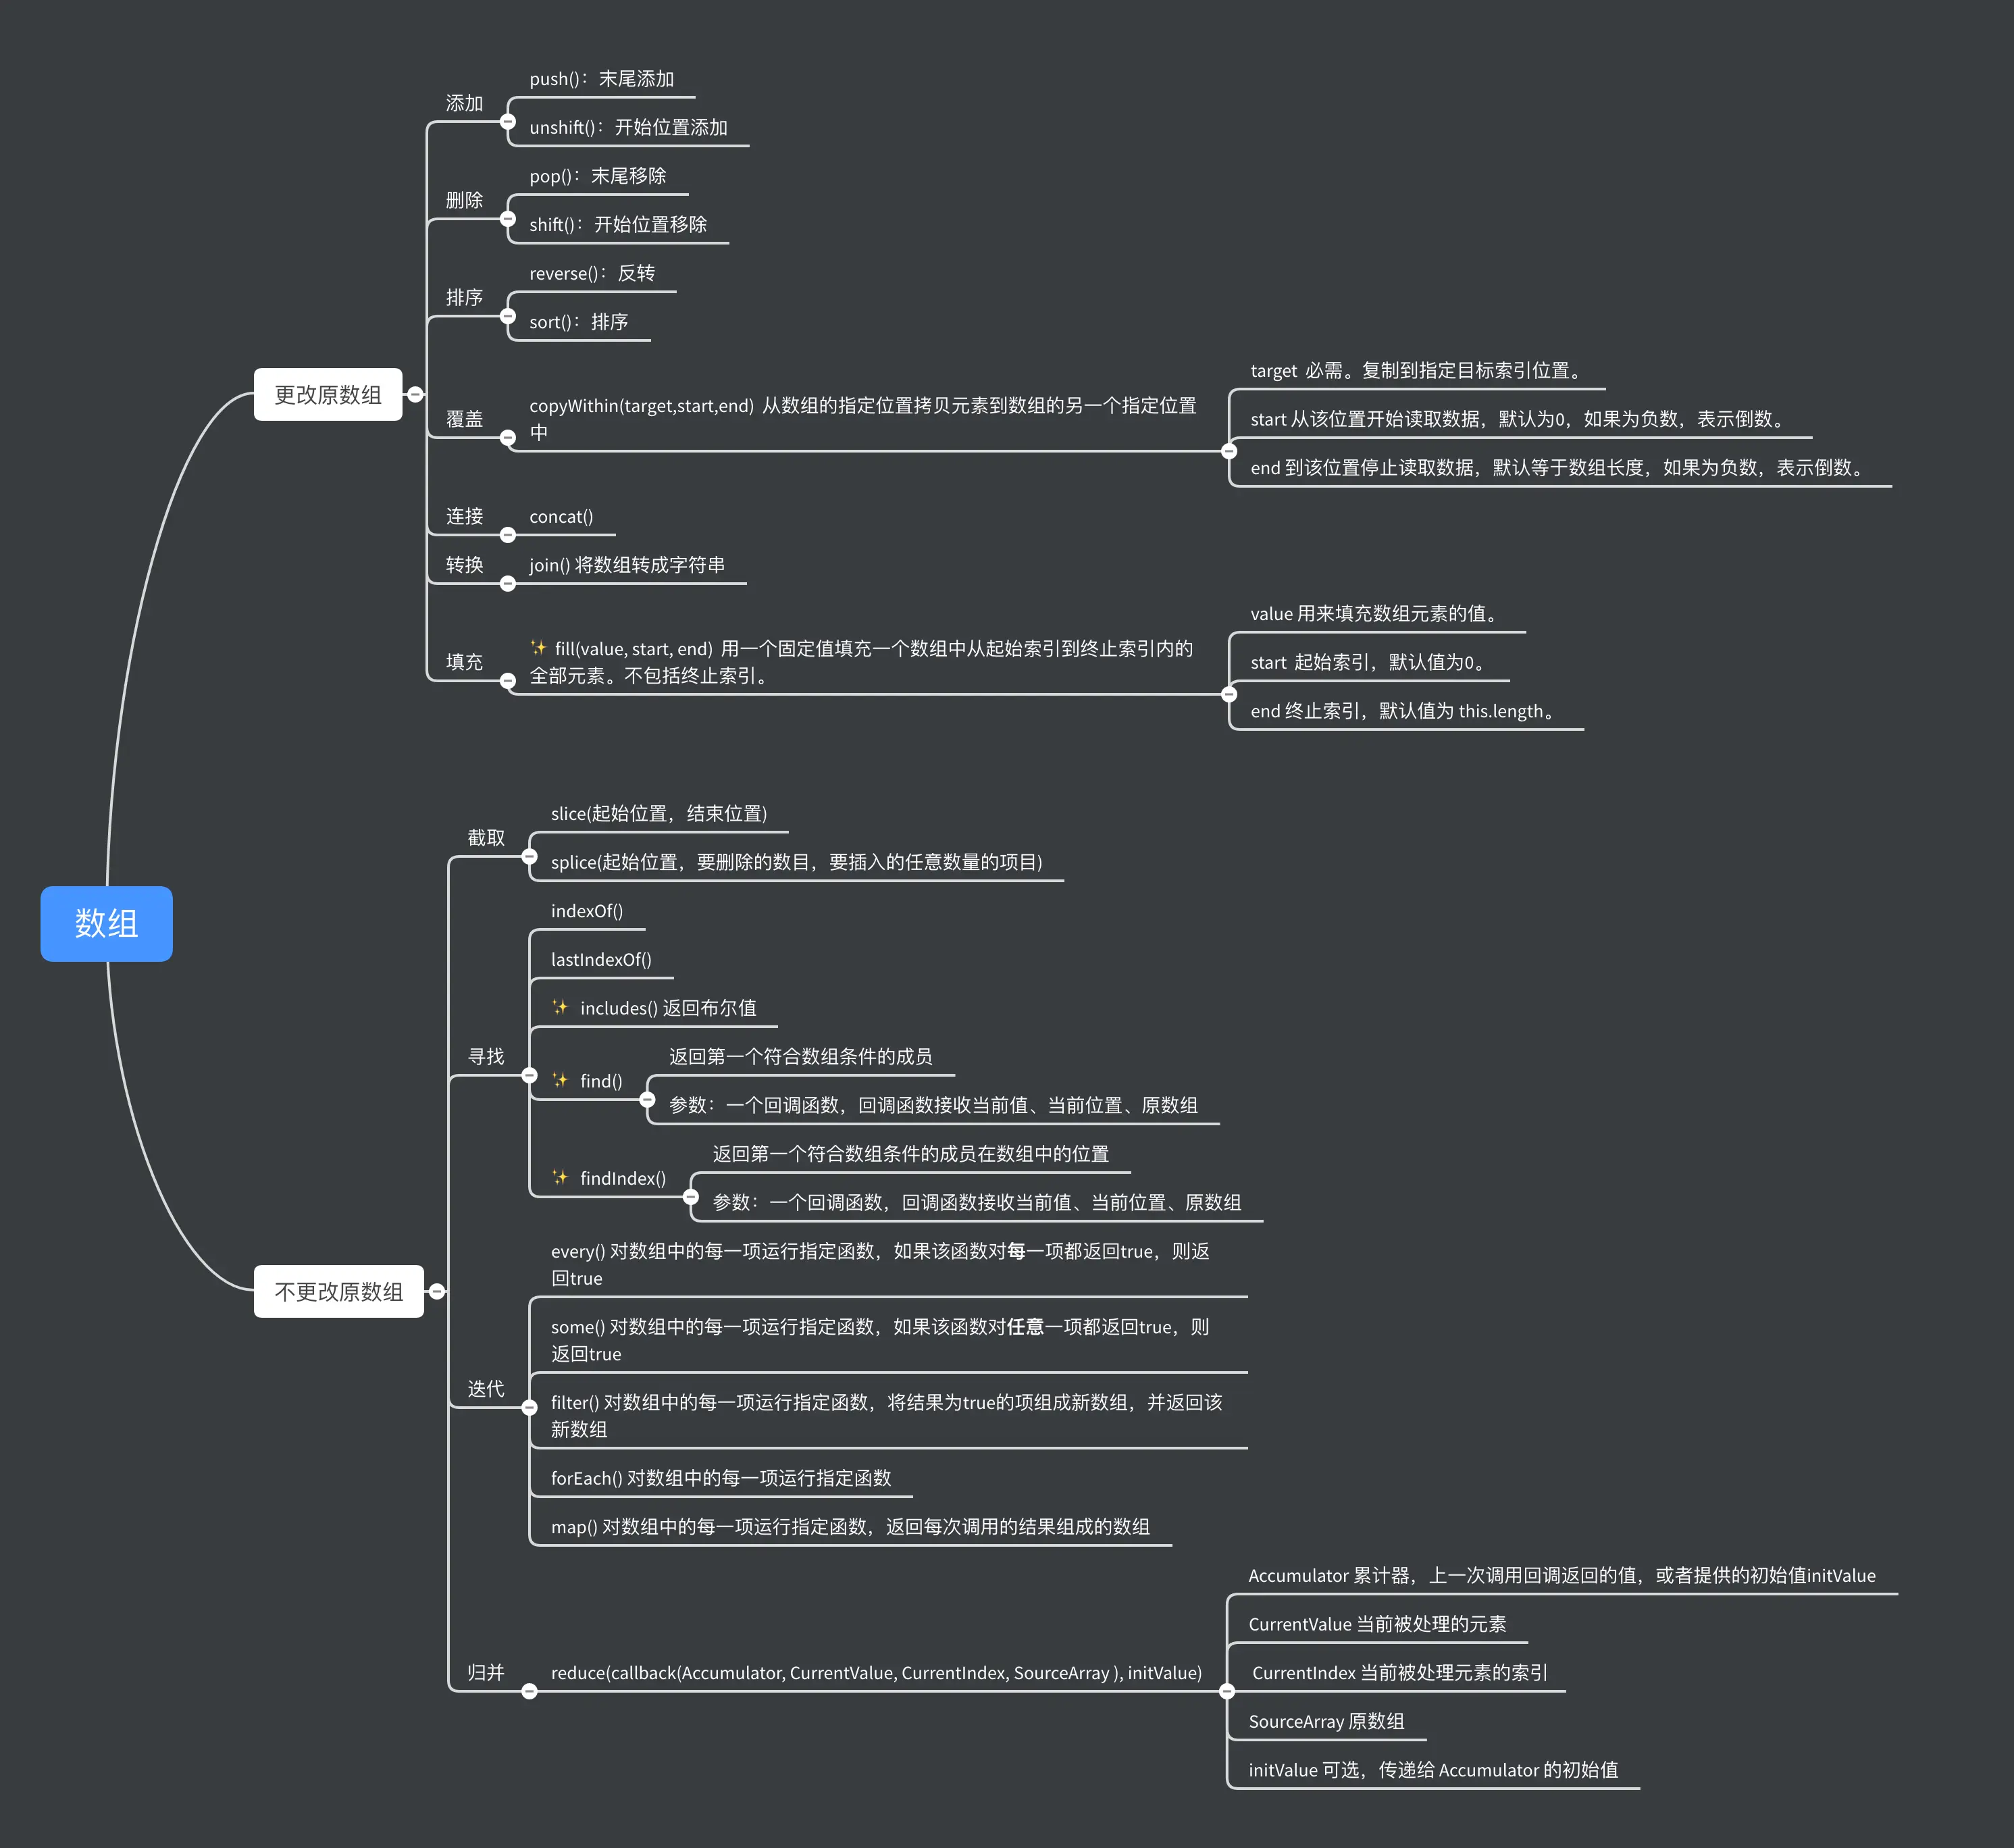Image resolution: width=2014 pixels, height=1848 pixels.
Task: Collapse the copyWithin parameter details
Action: [x=1229, y=451]
